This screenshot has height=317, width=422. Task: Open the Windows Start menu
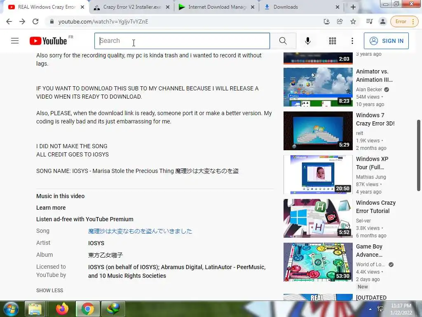point(10,309)
